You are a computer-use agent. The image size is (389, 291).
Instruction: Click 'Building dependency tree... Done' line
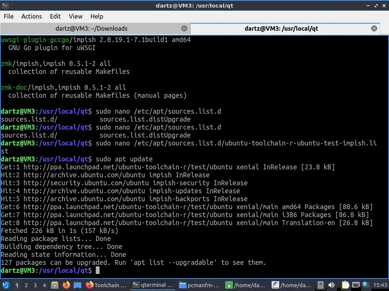pyautogui.click(x=62, y=246)
